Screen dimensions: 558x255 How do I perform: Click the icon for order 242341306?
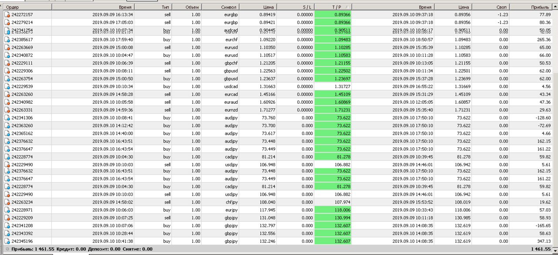[7, 118]
